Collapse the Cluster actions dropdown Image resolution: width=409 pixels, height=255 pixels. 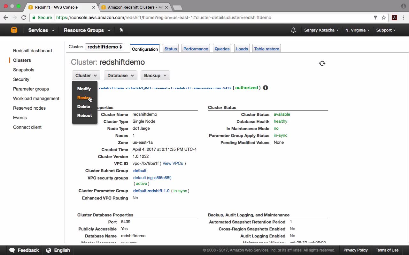pyautogui.click(x=86, y=76)
